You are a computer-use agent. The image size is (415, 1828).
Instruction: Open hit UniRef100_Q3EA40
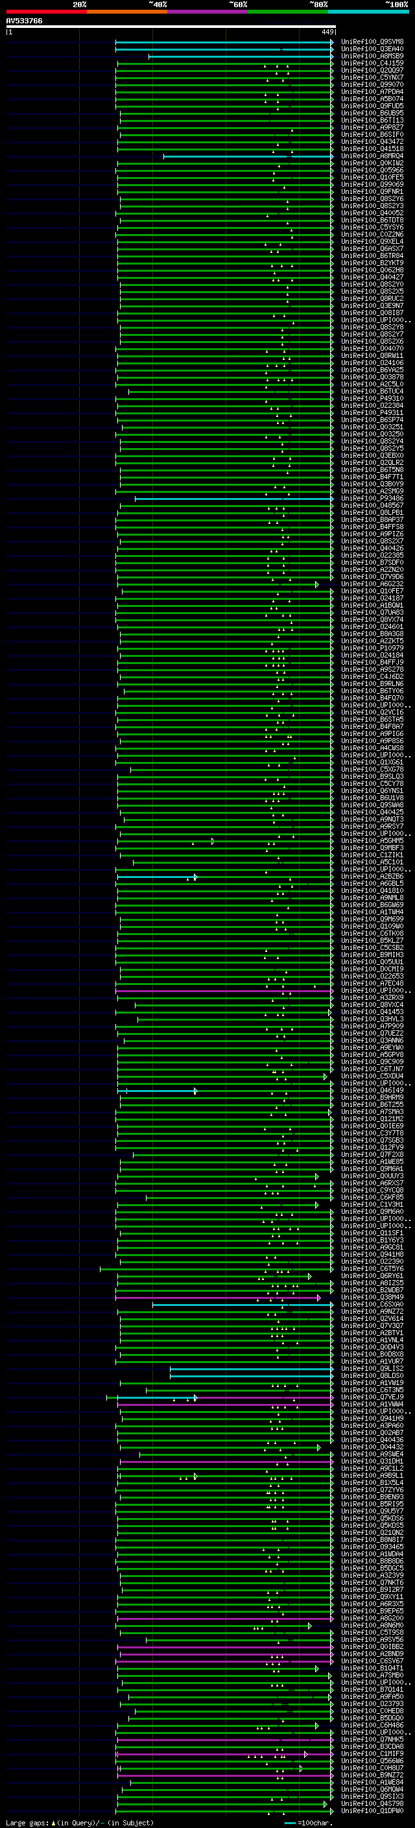pos(372,49)
